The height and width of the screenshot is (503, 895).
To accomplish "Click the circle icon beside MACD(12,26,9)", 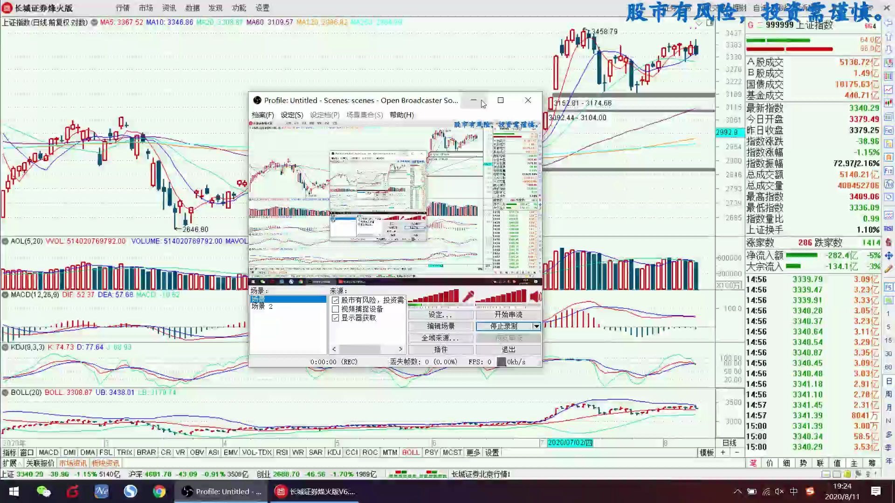I will pos(5,295).
